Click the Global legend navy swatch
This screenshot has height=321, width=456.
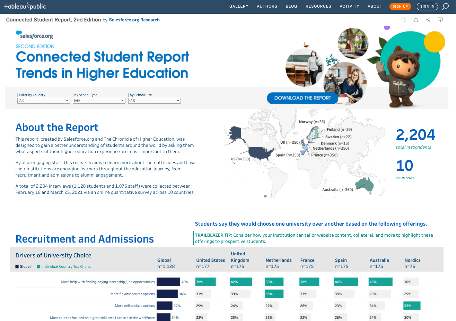tap(17, 266)
